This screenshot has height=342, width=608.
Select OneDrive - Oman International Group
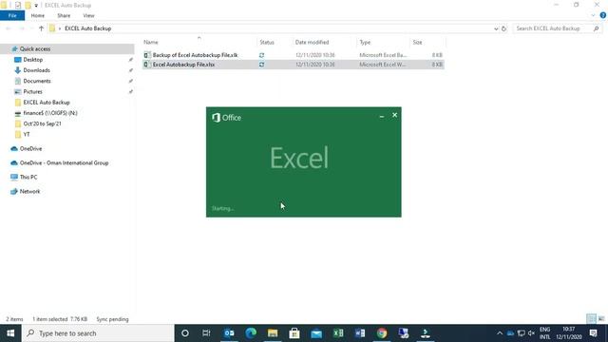[x=64, y=162]
